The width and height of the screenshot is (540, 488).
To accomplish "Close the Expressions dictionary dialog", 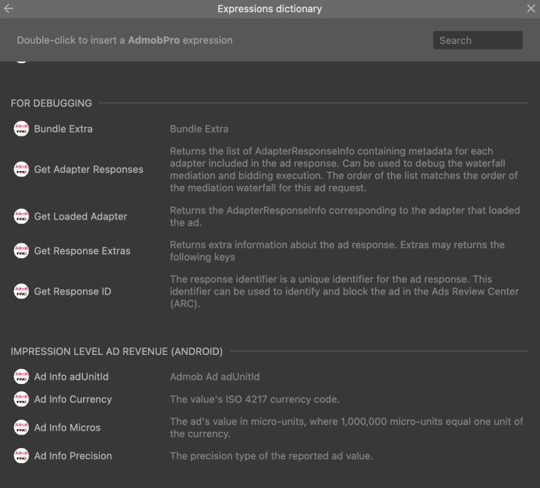I will click(531, 9).
